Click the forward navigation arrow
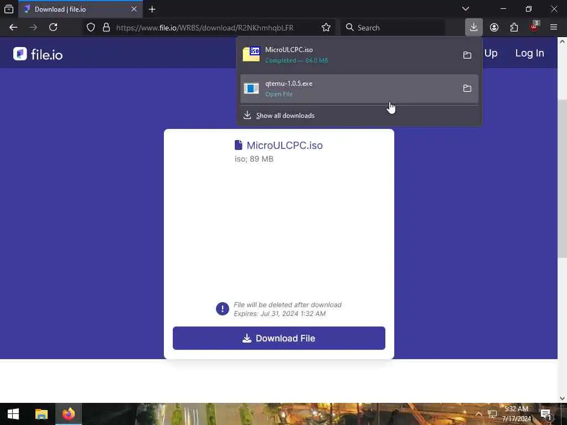Viewport: 567px width, 425px height. [33, 28]
